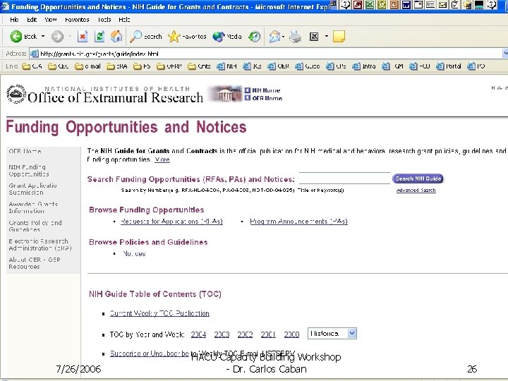
Task: Open NIH Funding Opportunities sidebar link
Action: tap(29, 171)
